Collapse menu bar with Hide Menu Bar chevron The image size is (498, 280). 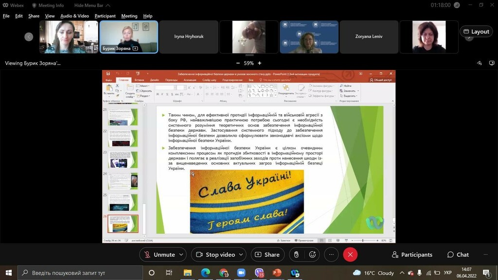tap(108, 5)
